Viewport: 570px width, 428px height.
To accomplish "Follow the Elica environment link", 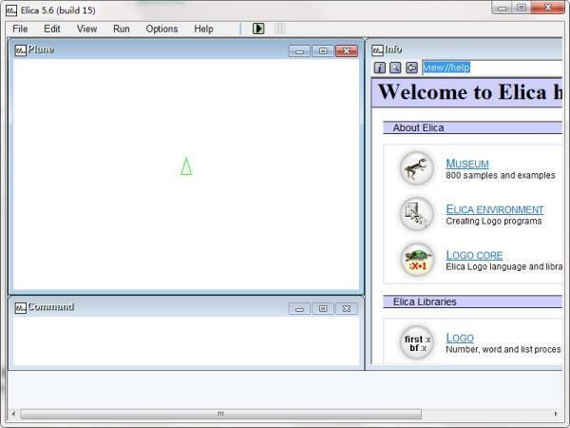I will 495,209.
